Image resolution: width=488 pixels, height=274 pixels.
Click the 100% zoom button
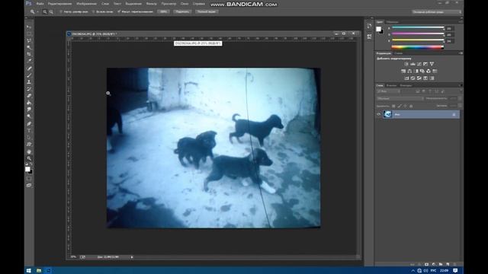(163, 12)
